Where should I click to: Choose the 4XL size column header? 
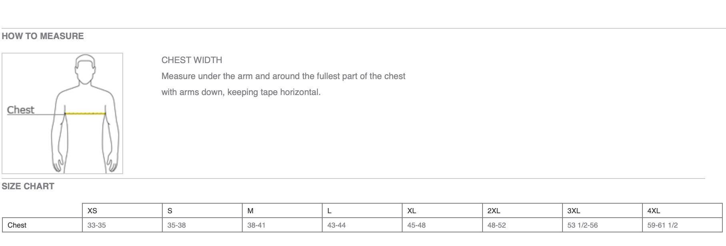pyautogui.click(x=654, y=211)
